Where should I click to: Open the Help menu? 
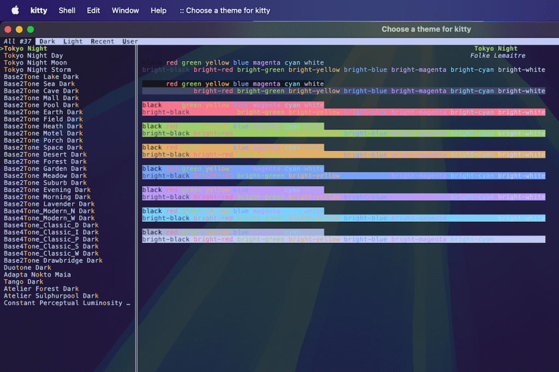(x=158, y=10)
